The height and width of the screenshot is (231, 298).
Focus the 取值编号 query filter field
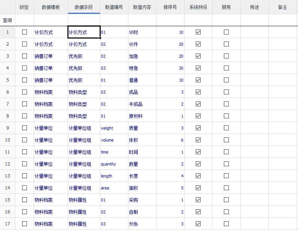(114, 20)
